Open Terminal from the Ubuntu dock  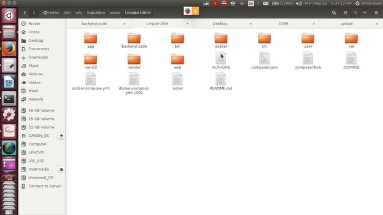coord(9,99)
